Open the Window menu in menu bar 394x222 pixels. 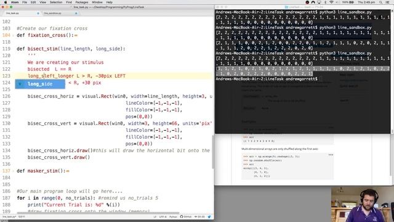point(97,2)
